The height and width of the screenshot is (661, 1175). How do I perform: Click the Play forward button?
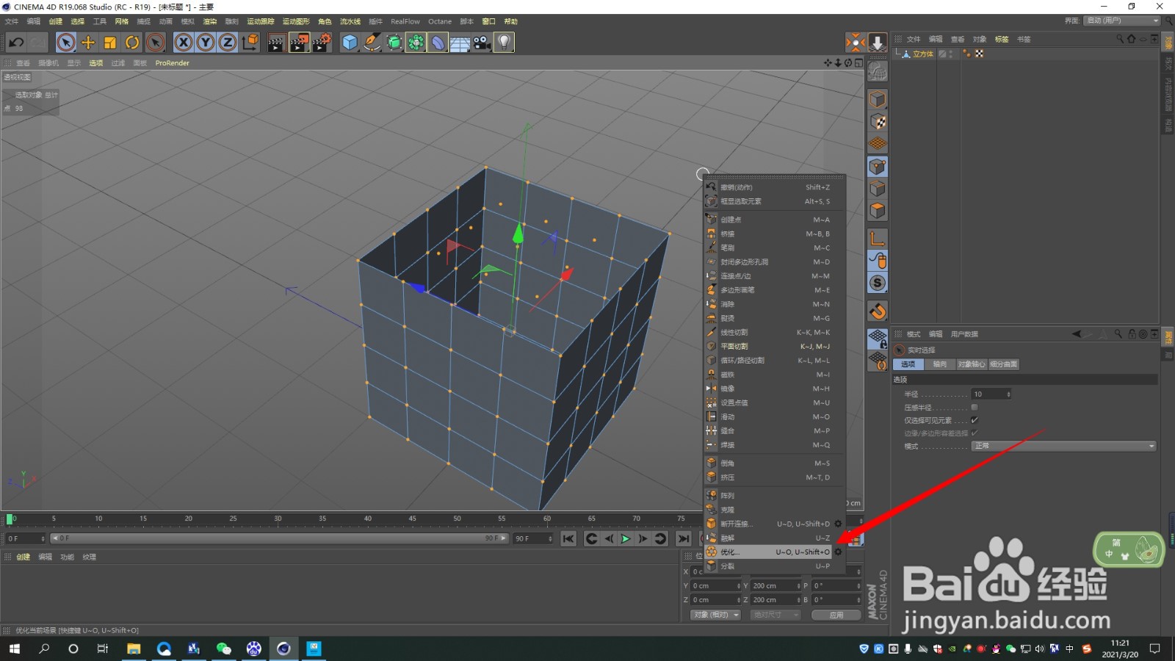tap(626, 538)
